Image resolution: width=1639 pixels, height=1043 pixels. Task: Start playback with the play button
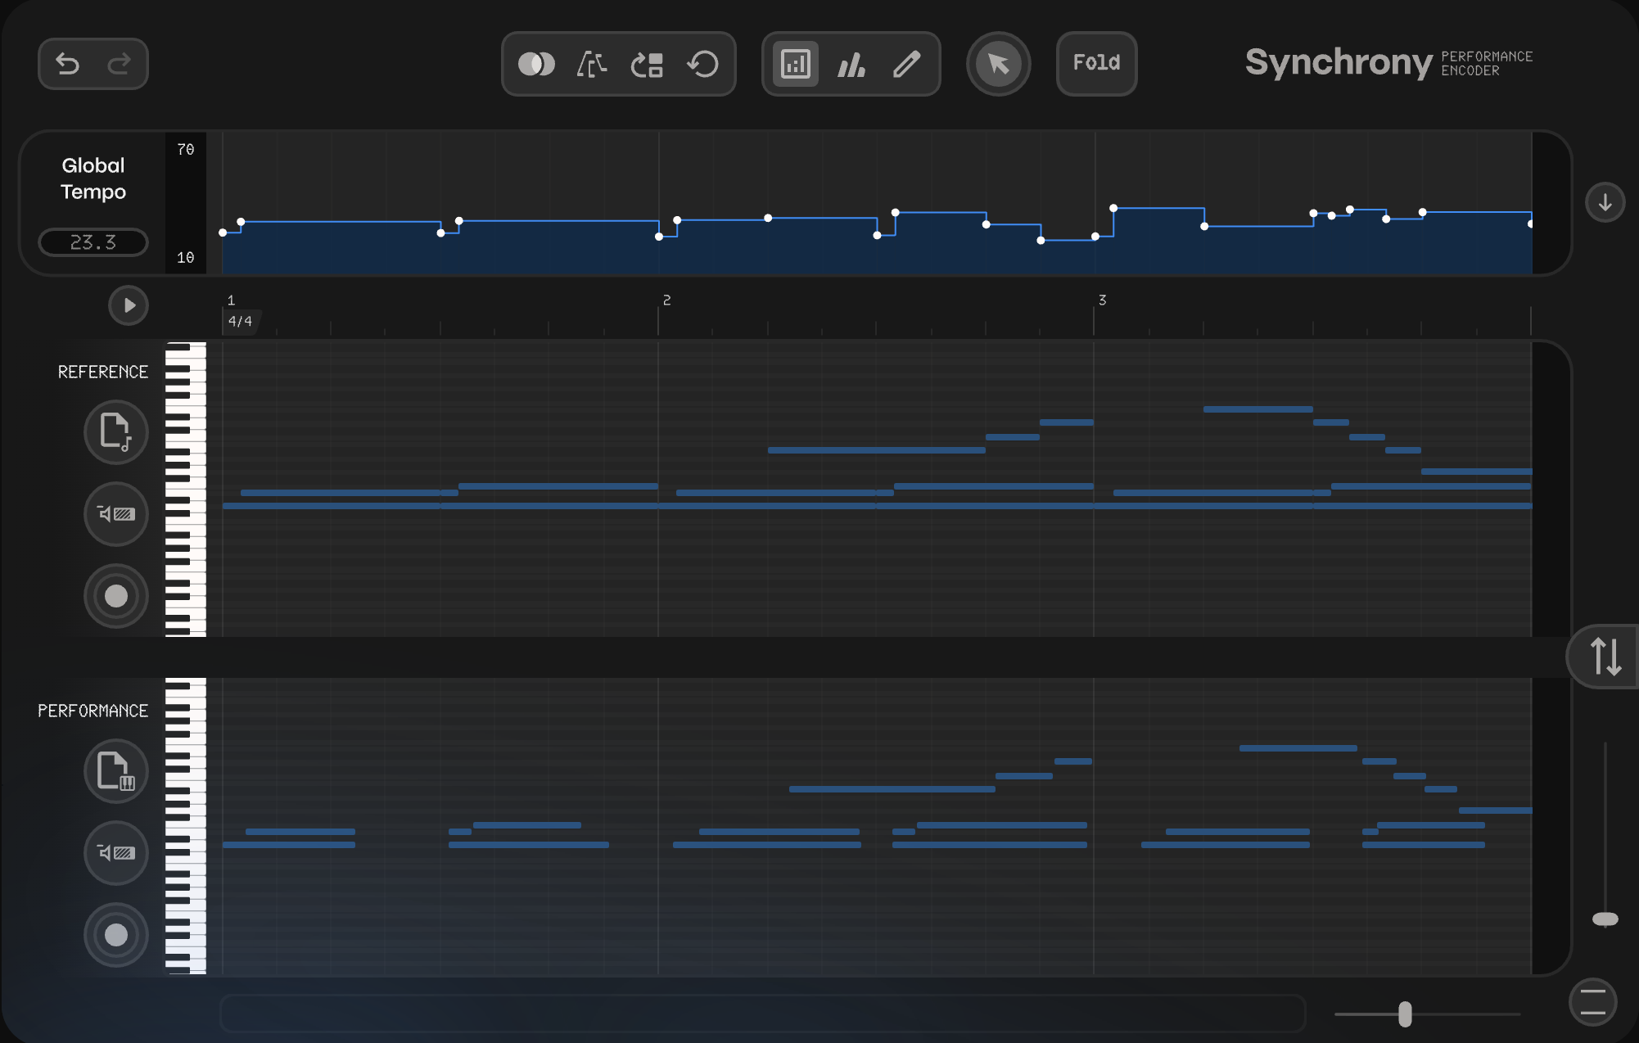129,305
